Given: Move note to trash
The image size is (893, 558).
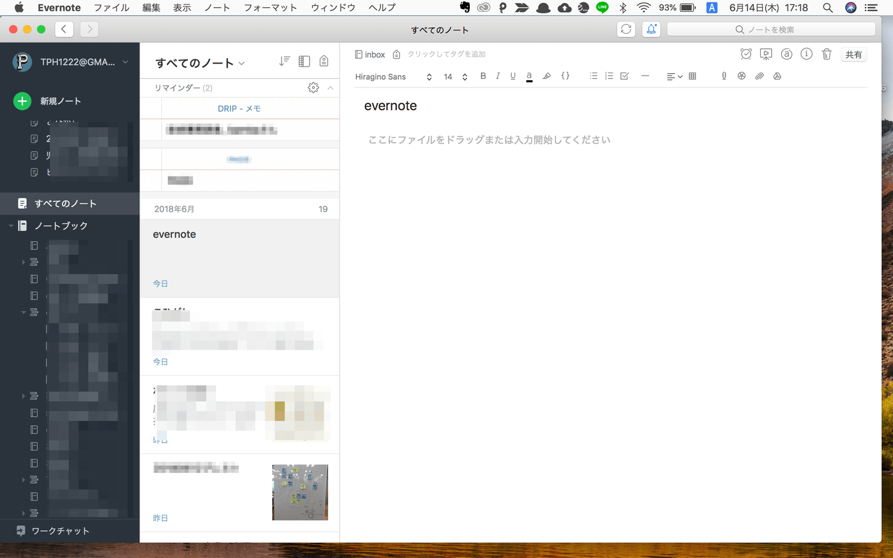Looking at the screenshot, I should point(827,54).
